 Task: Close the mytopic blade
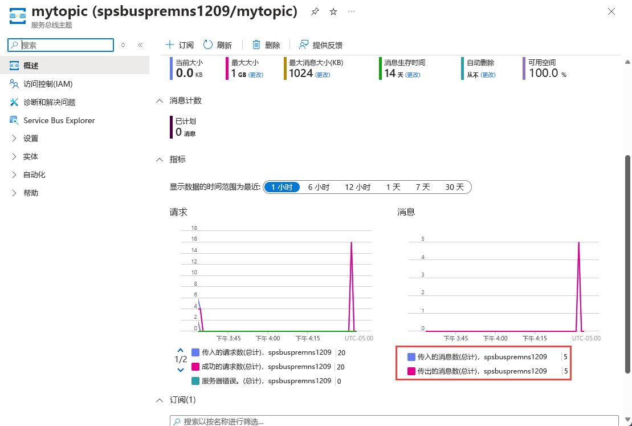click(x=611, y=12)
